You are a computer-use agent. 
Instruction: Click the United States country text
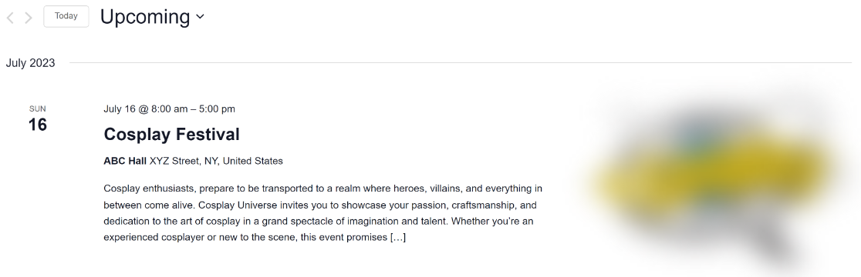pyautogui.click(x=252, y=161)
